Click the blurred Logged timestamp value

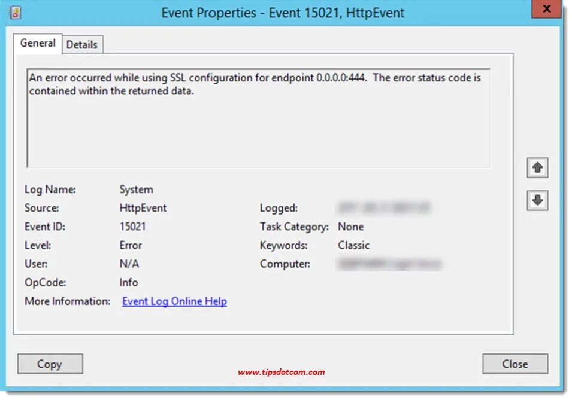(x=384, y=207)
